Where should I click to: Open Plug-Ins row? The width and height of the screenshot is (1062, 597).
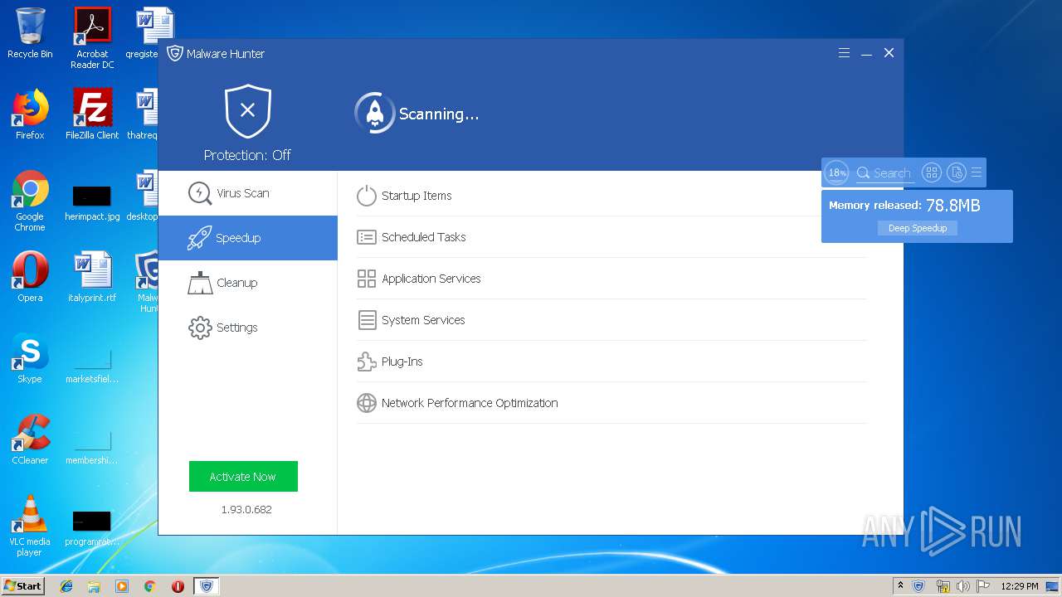(611, 362)
